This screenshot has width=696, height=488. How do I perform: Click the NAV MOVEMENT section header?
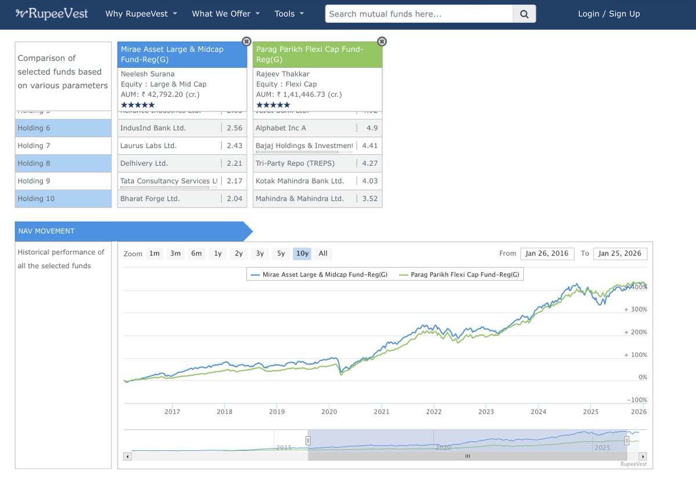click(133, 231)
